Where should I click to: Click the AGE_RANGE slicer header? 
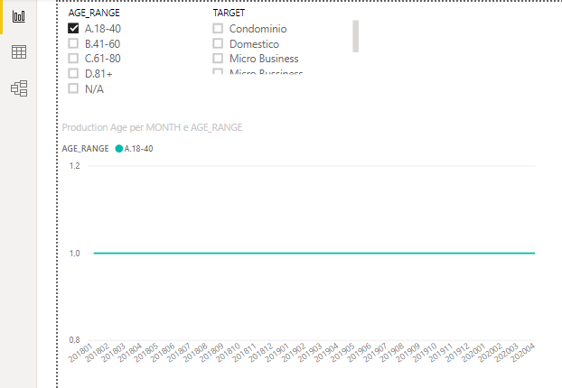(x=94, y=13)
